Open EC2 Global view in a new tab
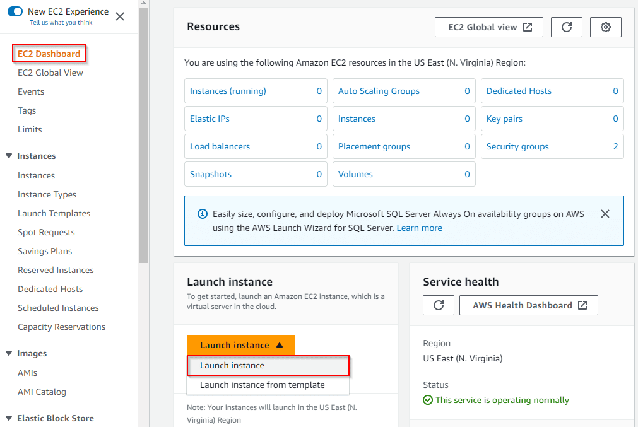The width and height of the screenshot is (638, 427). 488,27
